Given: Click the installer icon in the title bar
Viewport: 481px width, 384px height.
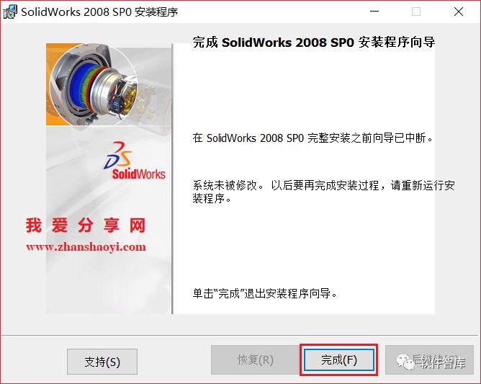Looking at the screenshot, I should point(10,12).
